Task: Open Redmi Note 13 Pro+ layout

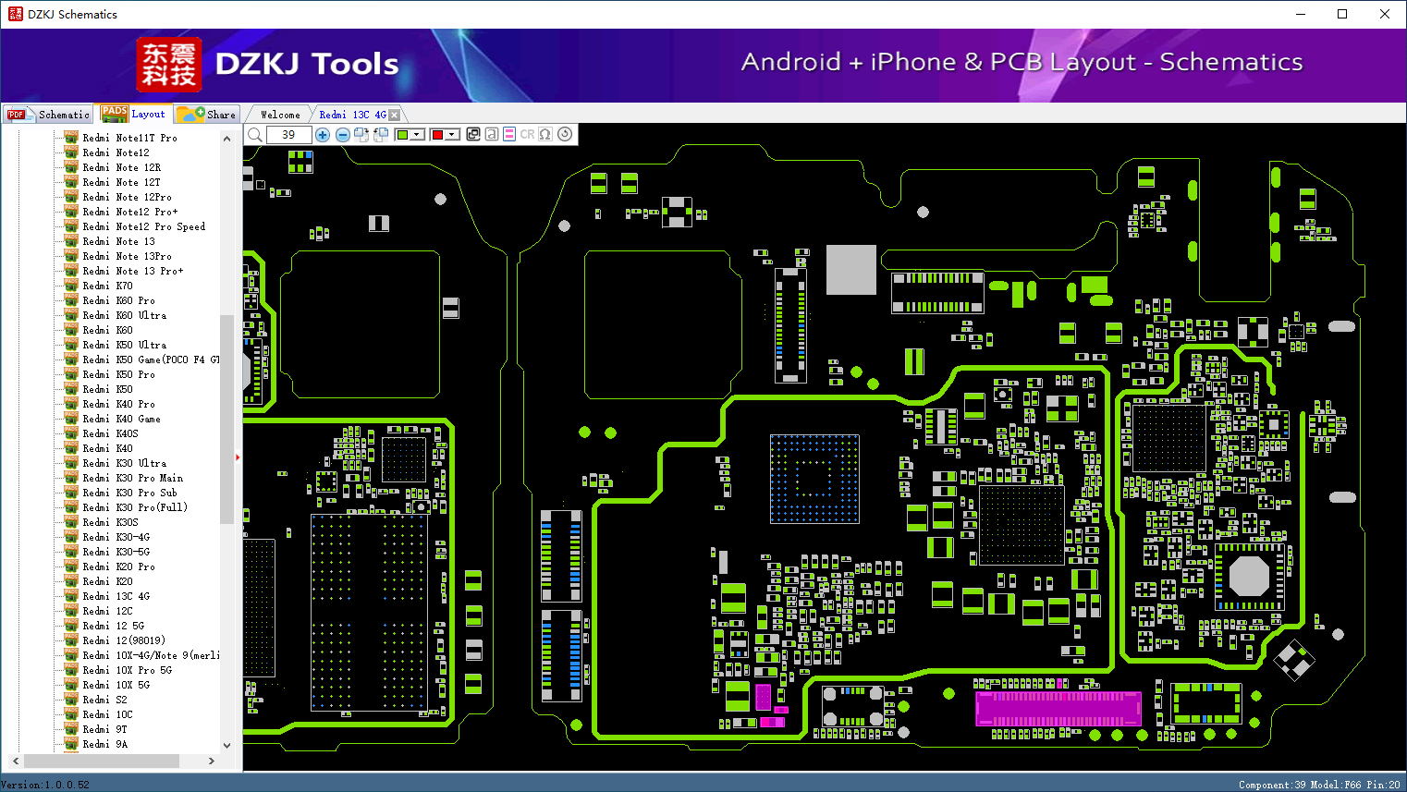Action: (133, 271)
